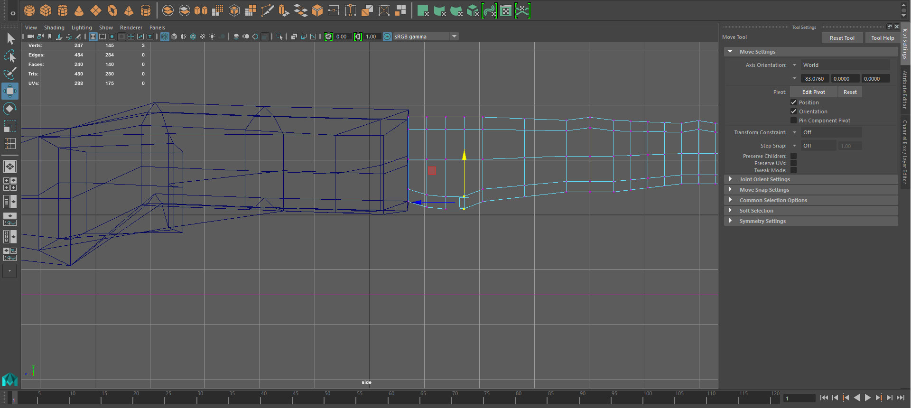
Task: Uncheck the Pivot Orientation checkbox
Action: (x=793, y=111)
